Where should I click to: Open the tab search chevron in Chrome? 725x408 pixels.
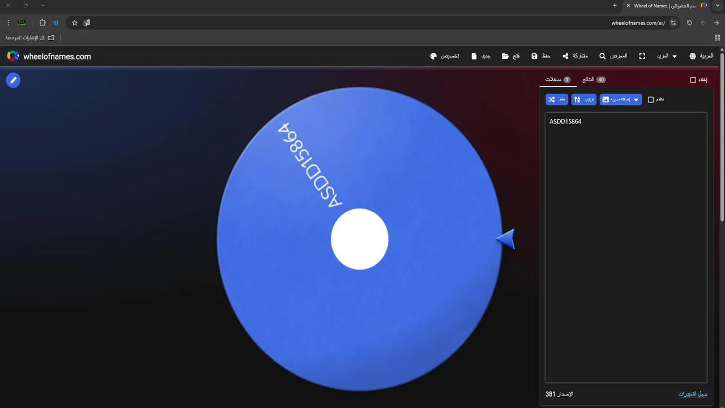718,6
